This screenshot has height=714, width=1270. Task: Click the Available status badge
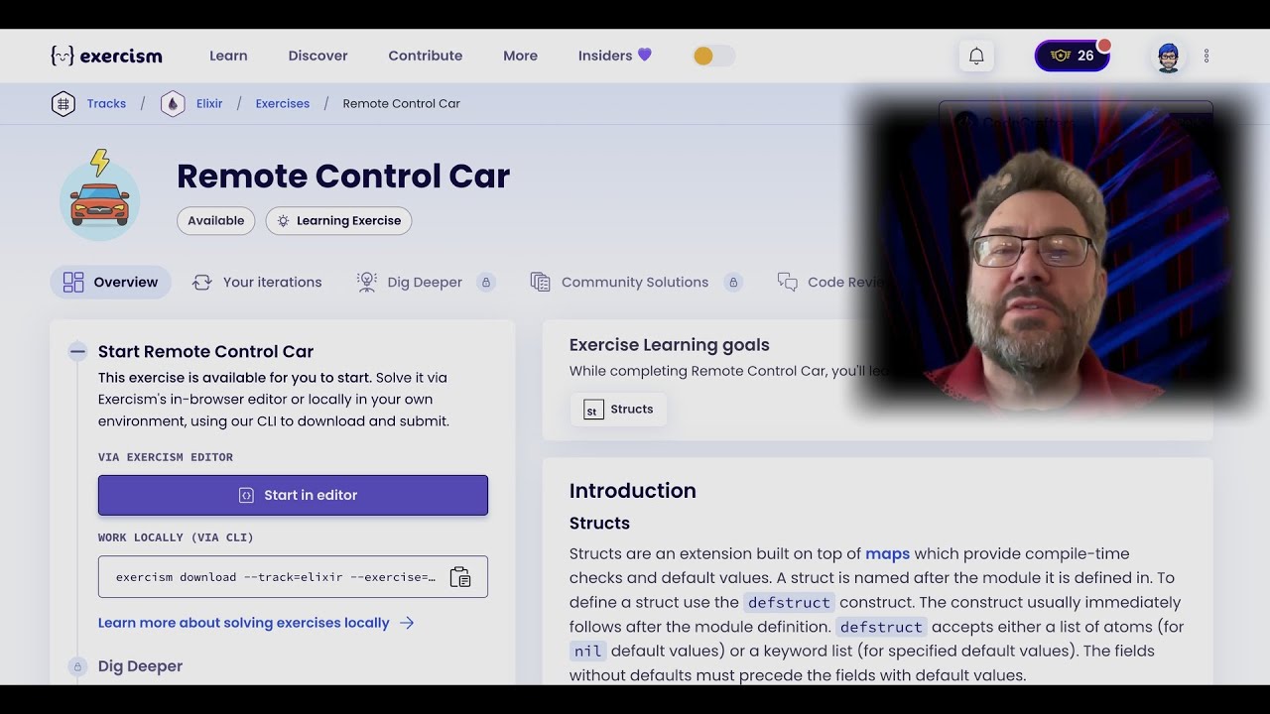coord(215,221)
